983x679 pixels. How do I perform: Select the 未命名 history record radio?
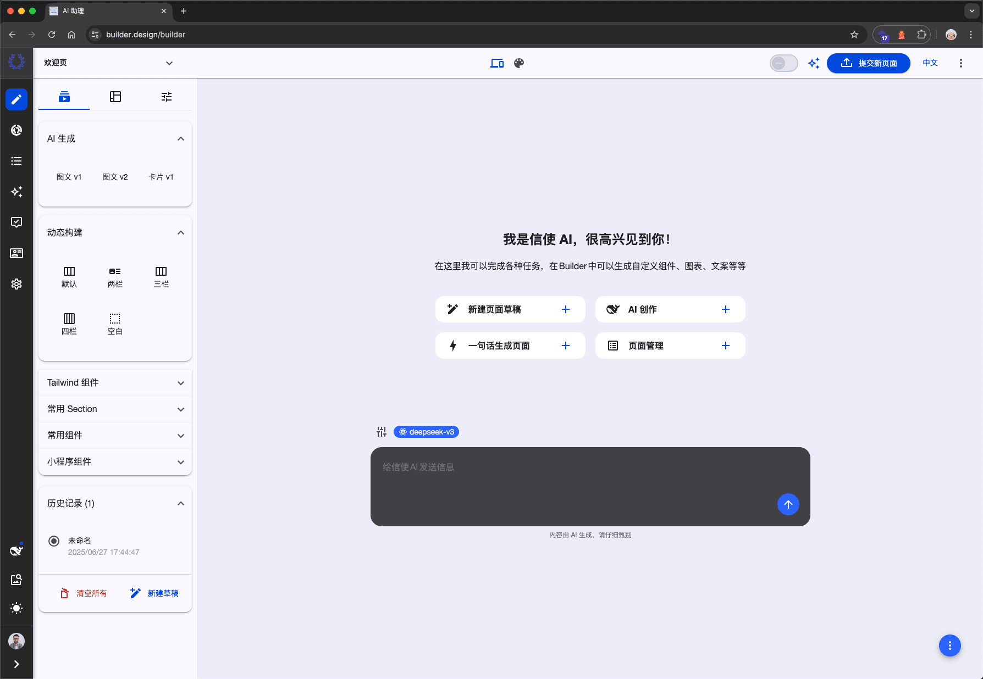[54, 541]
